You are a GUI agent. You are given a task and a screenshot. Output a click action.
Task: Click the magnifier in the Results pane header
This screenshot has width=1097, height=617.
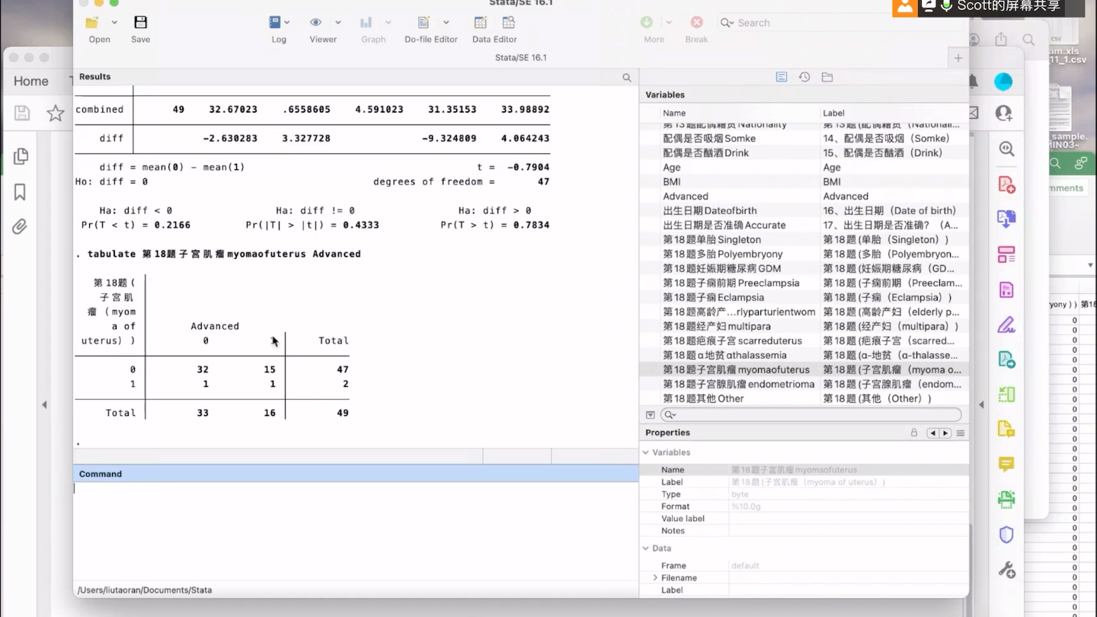[627, 77]
